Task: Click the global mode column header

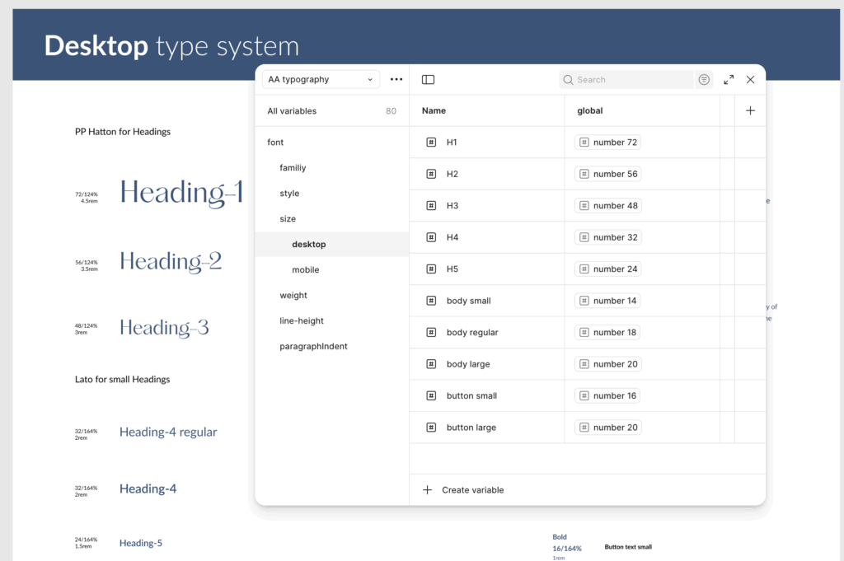Action: coord(590,110)
